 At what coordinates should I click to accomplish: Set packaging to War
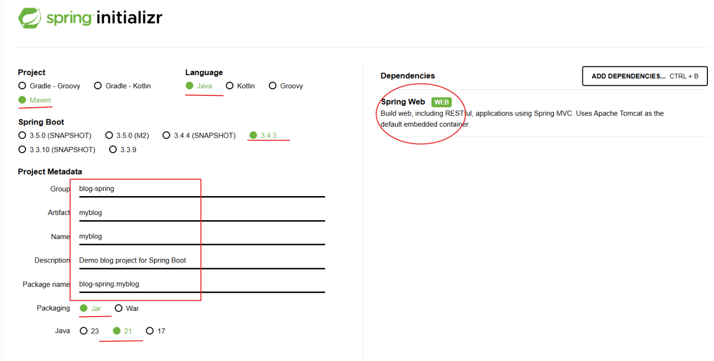126,308
